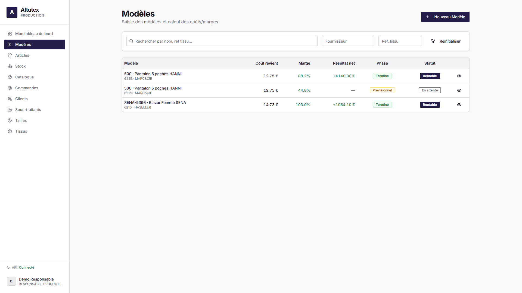Screen dimensions: 522x293
Task: Click Demo Responsable user name
Action: [x=36, y=279]
